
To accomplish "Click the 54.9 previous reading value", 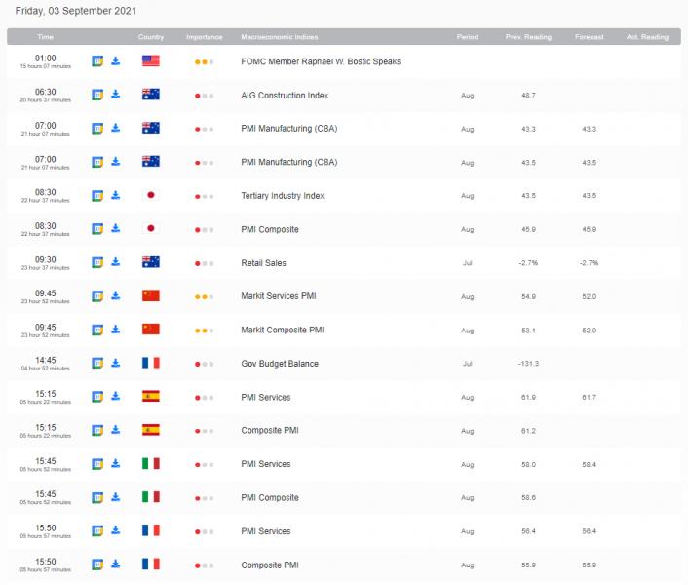I will 528,296.
